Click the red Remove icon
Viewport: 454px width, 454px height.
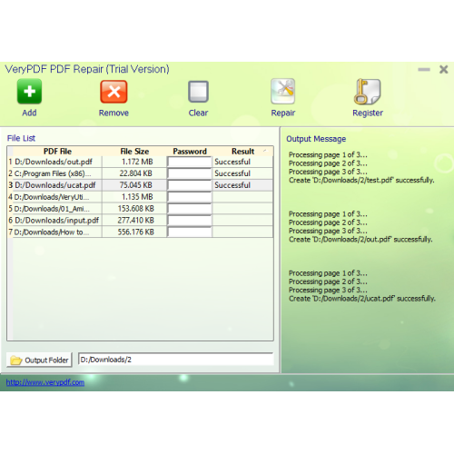click(113, 92)
